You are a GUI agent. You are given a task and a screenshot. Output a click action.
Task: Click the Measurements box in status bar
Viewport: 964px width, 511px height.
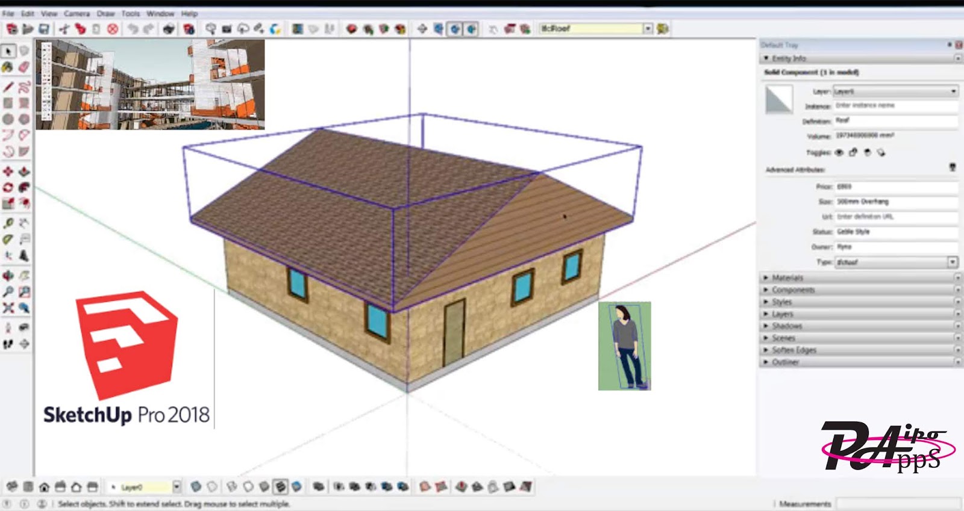click(x=898, y=504)
